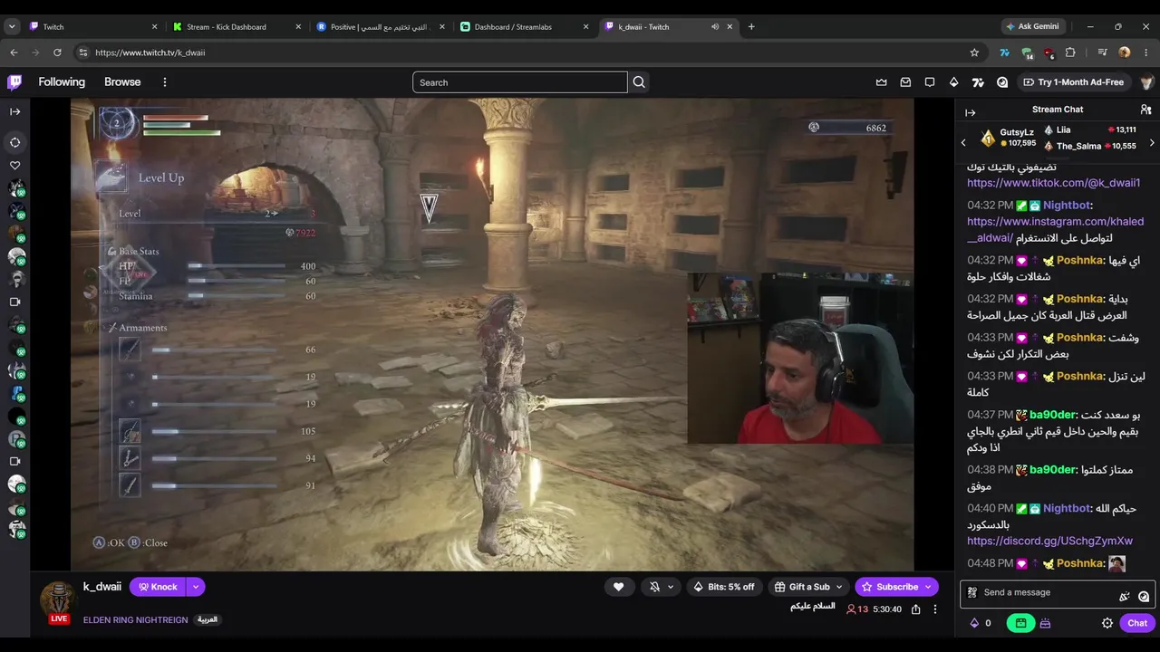The width and height of the screenshot is (1160, 652).
Task: View site information icon in the address bar
Action: 83,53
